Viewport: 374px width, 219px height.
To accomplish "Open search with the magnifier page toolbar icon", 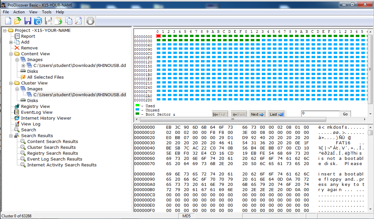I will coord(78,21).
